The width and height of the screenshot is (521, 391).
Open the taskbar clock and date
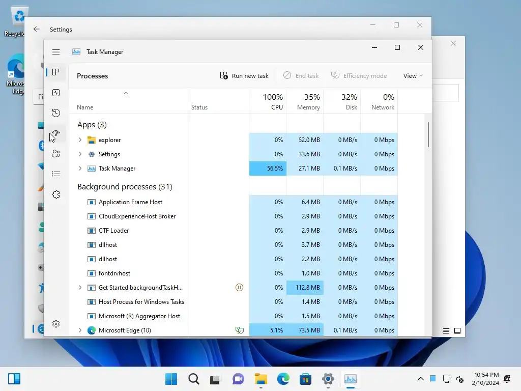[x=485, y=379]
